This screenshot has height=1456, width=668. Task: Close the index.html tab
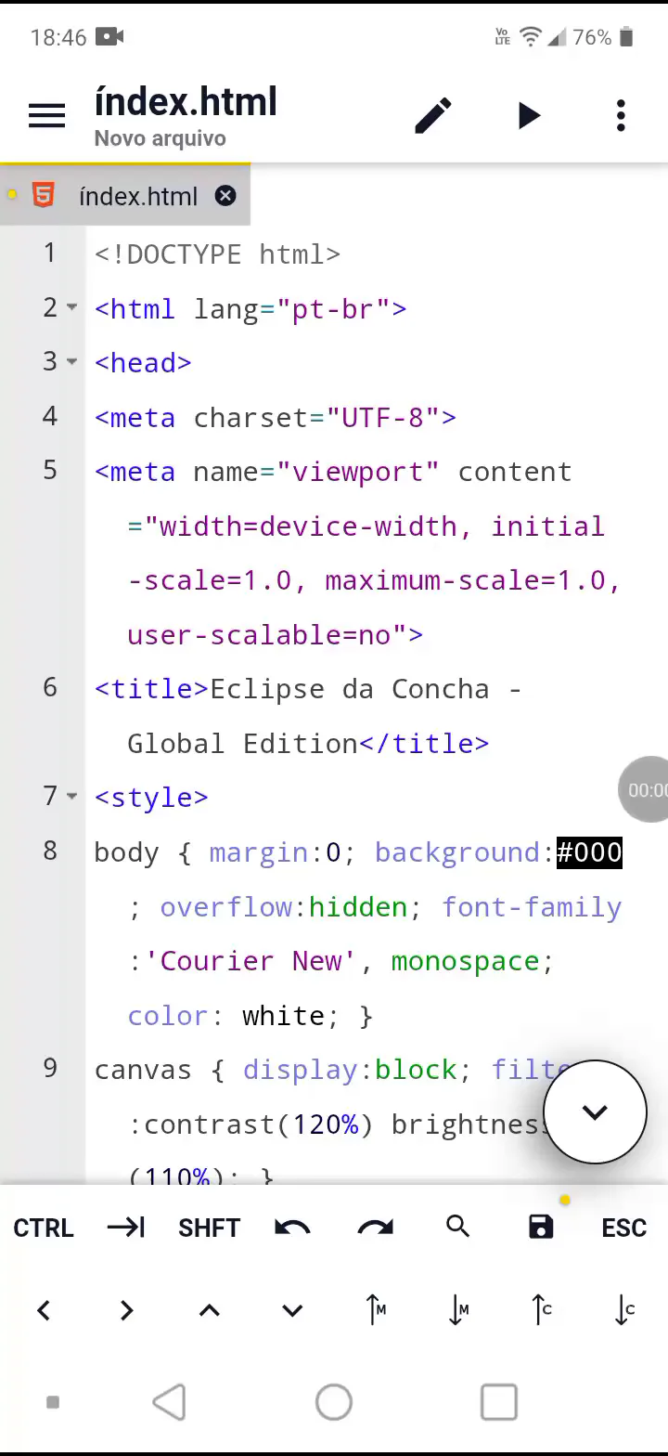point(225,196)
